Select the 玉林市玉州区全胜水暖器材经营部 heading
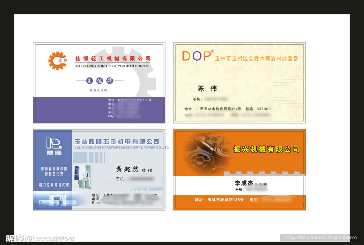Viewport: 364px width, 245px height. [257, 59]
